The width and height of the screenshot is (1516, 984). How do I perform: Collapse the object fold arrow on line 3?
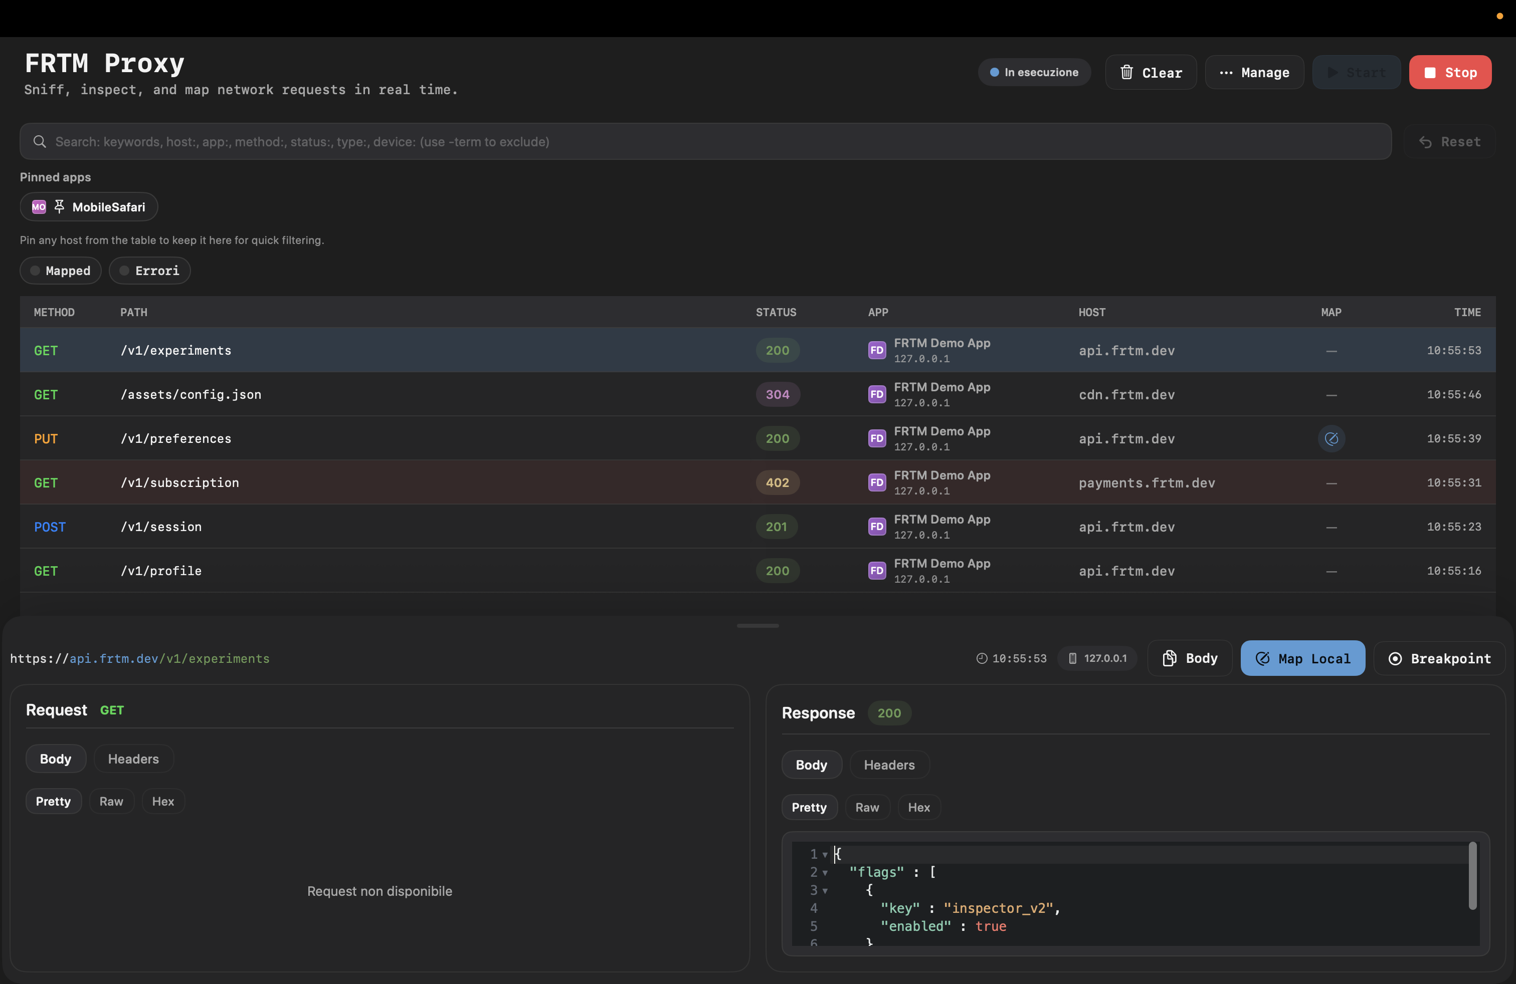(825, 890)
